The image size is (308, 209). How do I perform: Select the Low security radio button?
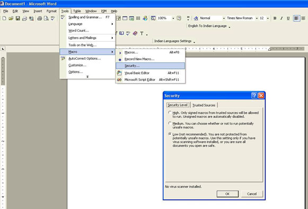tap(170, 134)
